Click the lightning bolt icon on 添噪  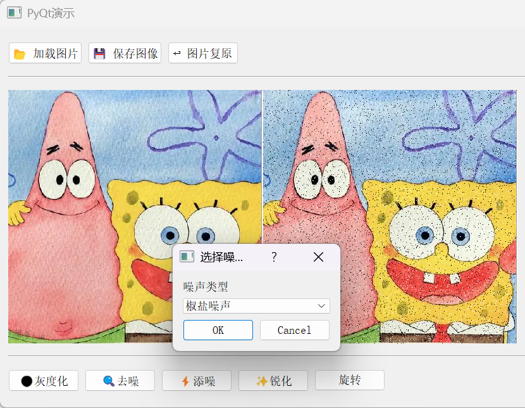click(x=185, y=381)
